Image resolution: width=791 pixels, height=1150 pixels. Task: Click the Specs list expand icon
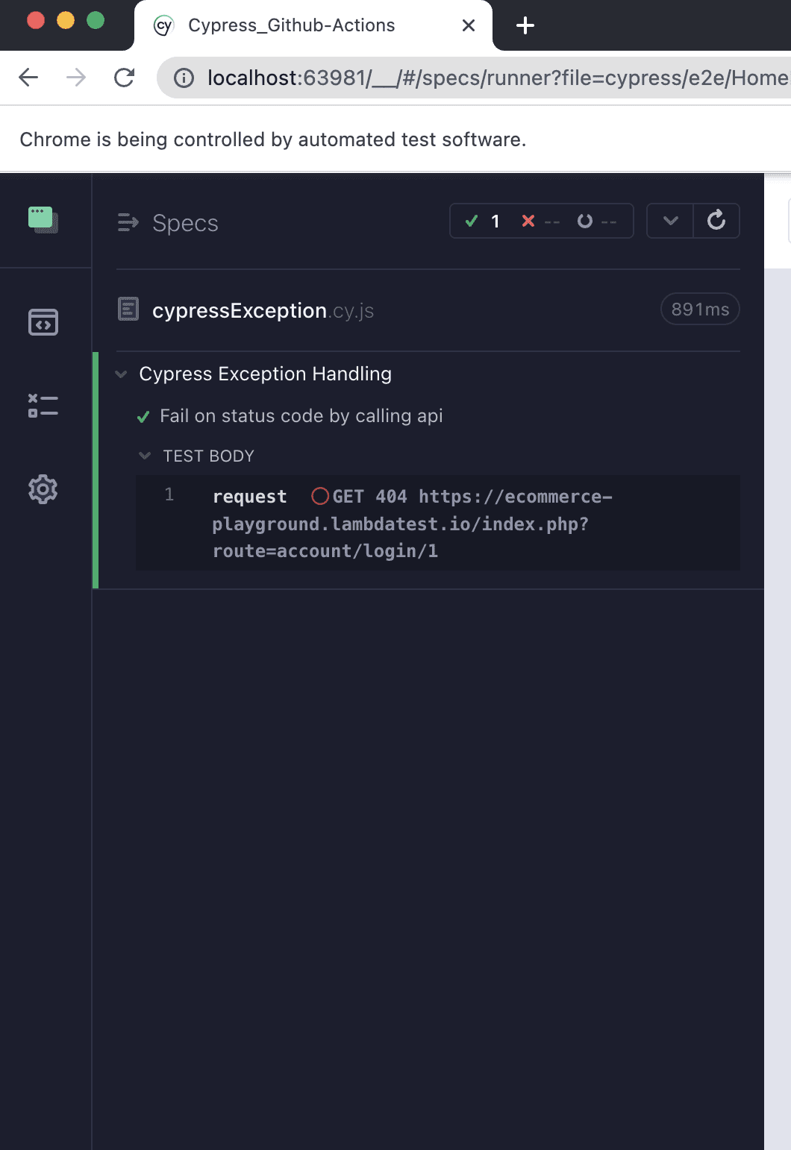click(x=128, y=222)
